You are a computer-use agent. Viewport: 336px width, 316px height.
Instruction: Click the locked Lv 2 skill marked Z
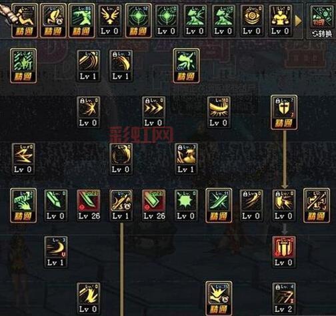click(284, 298)
